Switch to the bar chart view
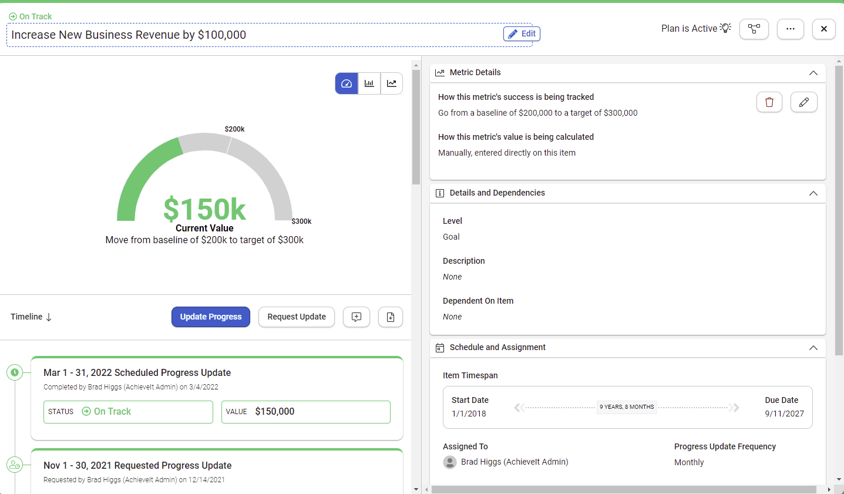Image resolution: width=844 pixels, height=494 pixels. (369, 83)
